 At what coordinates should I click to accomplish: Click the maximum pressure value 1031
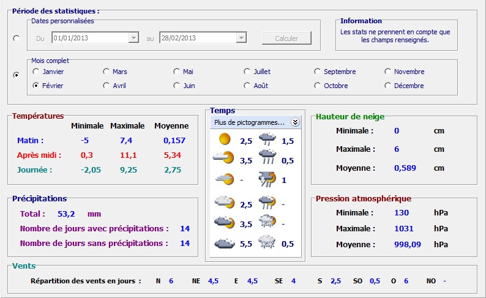click(x=403, y=229)
